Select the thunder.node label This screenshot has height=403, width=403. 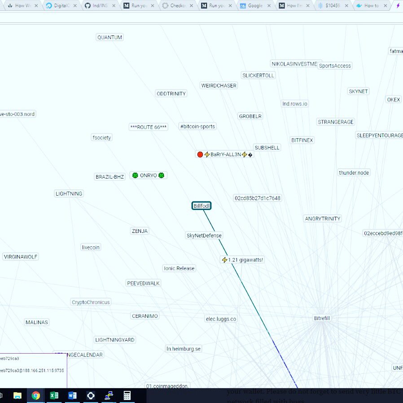pos(354,173)
